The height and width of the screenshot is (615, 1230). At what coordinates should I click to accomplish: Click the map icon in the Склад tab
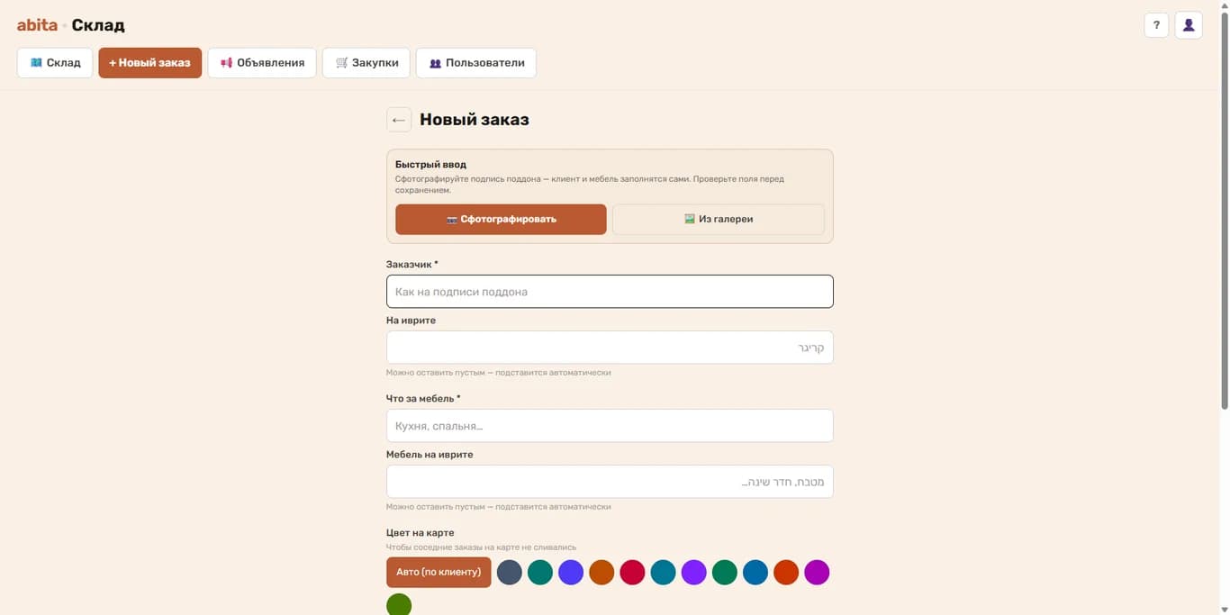tap(36, 63)
